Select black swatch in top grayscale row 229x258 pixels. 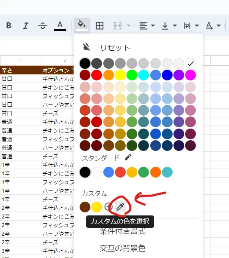[85, 63]
